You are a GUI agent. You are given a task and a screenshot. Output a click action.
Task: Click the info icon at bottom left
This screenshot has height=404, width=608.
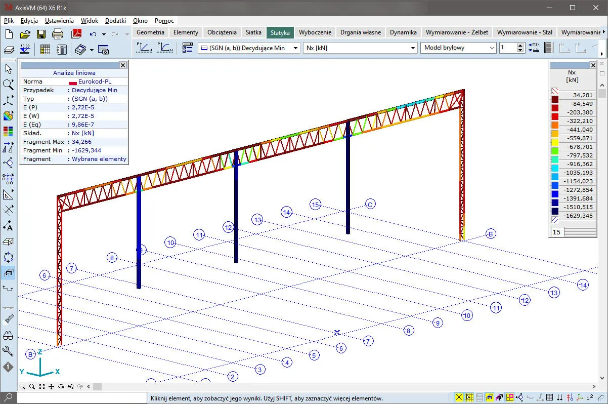point(8,367)
